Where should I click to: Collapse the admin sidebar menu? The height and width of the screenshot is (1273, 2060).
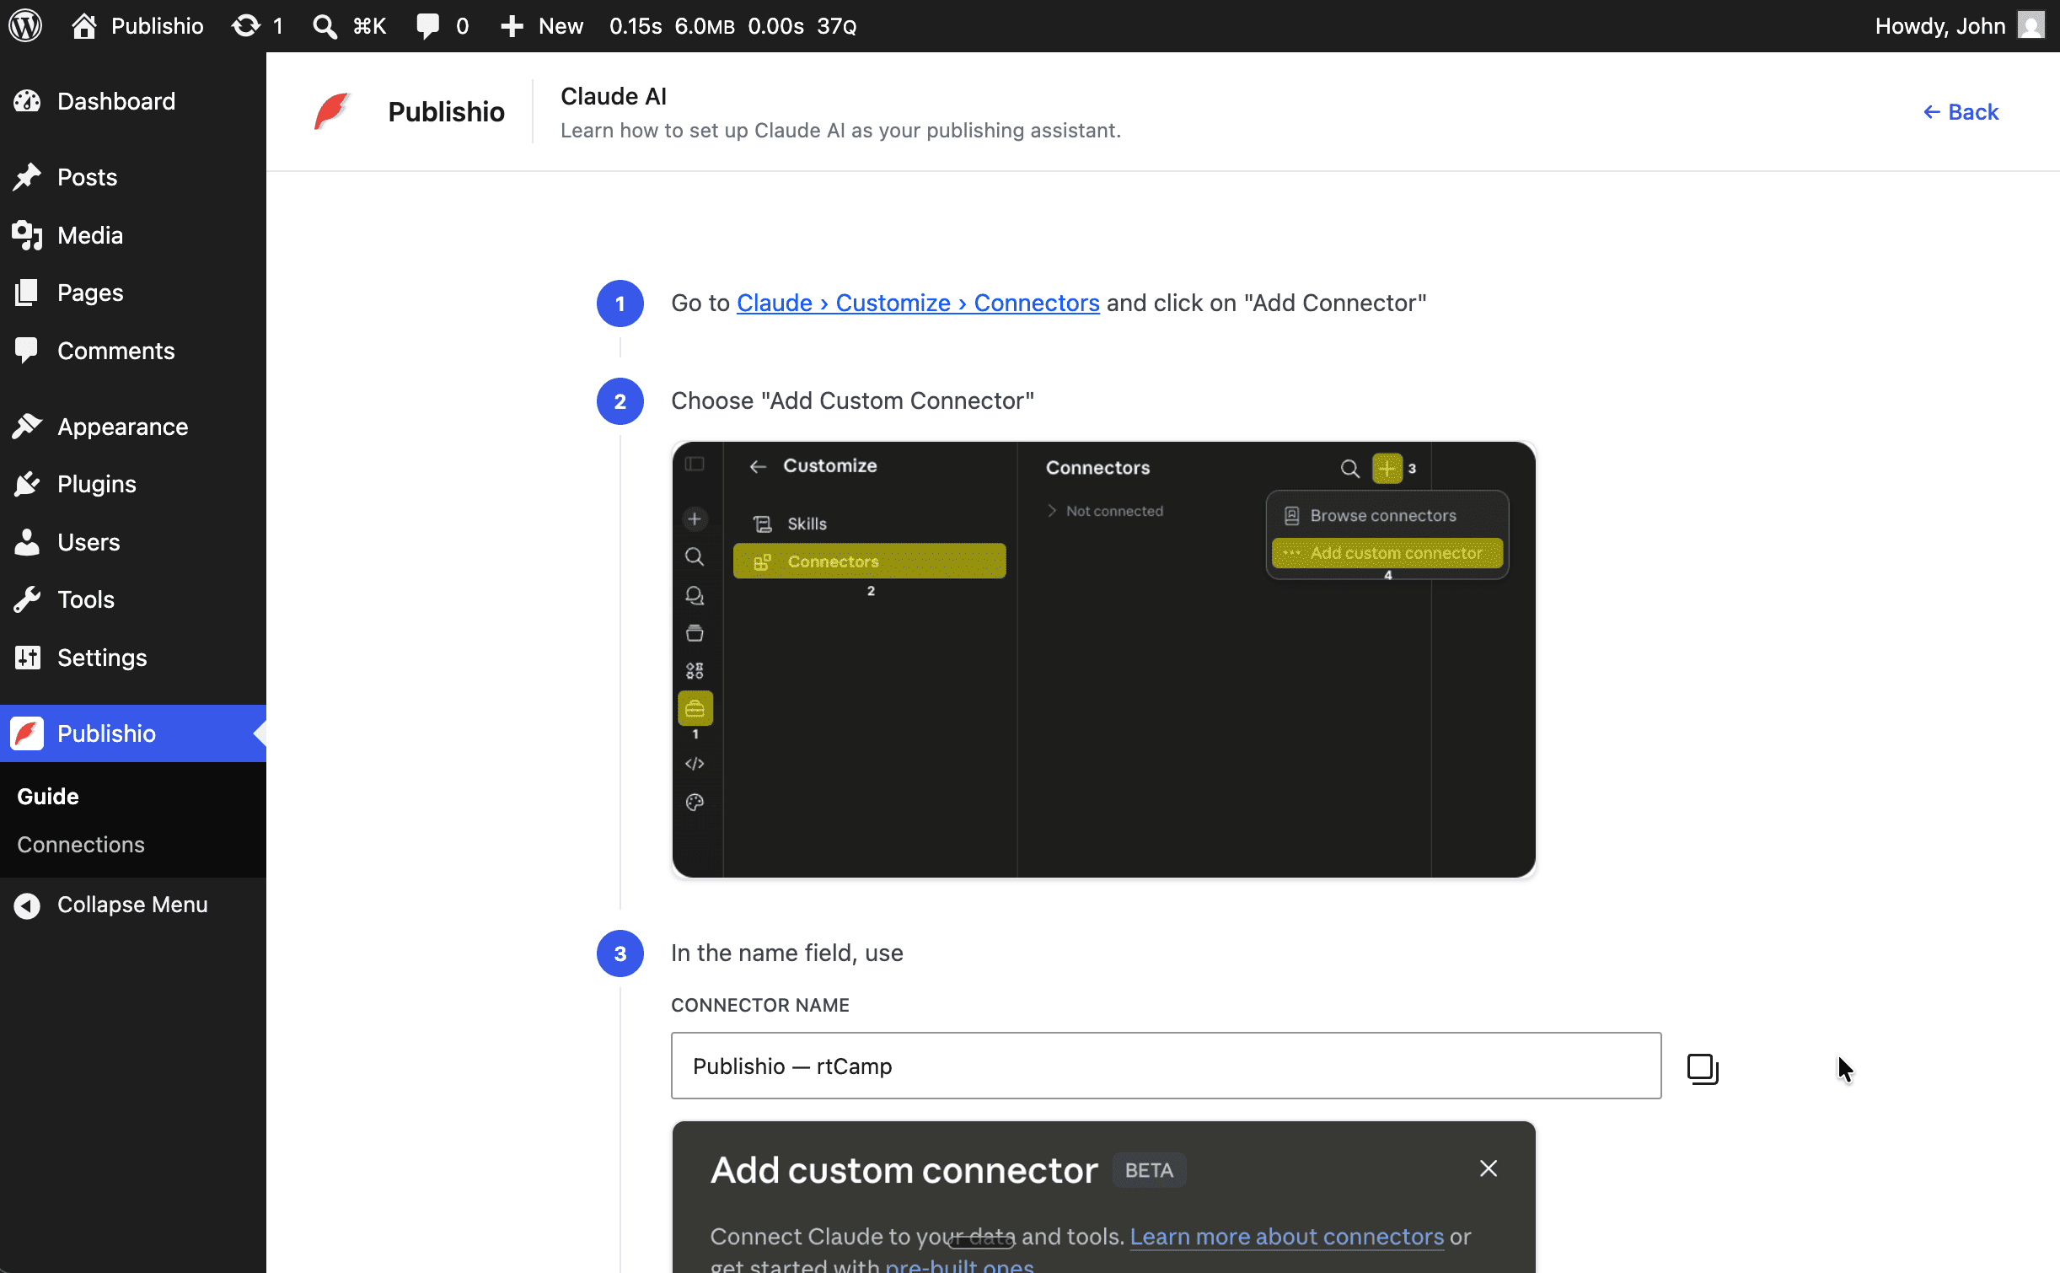click(133, 905)
